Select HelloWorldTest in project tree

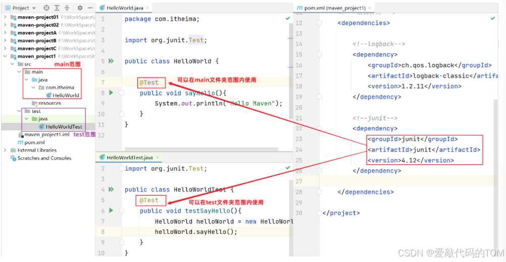pos(60,127)
